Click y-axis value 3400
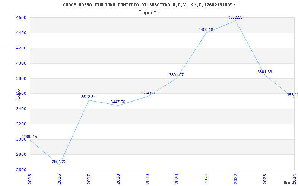This screenshot has width=298, height=186. [21, 109]
